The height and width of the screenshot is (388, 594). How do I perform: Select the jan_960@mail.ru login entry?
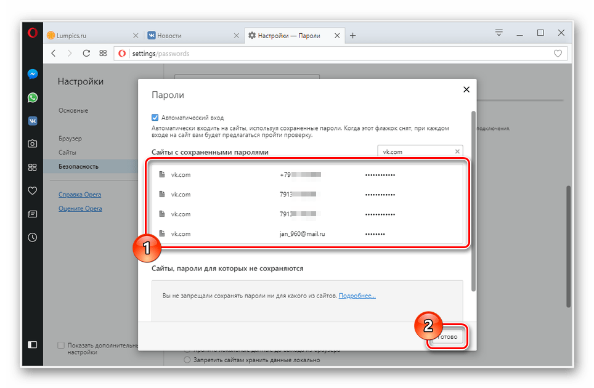pyautogui.click(x=303, y=234)
